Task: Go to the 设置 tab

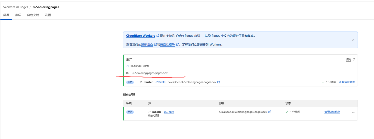Action: 48,15
